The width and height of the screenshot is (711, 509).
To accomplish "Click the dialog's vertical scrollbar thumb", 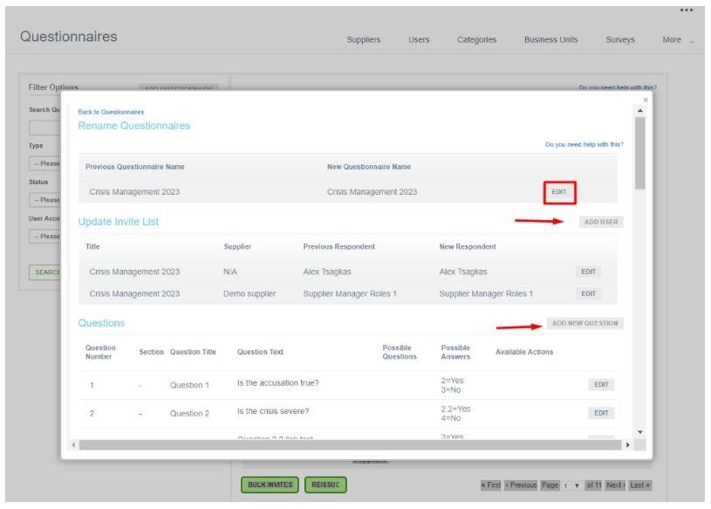I will tap(640, 153).
